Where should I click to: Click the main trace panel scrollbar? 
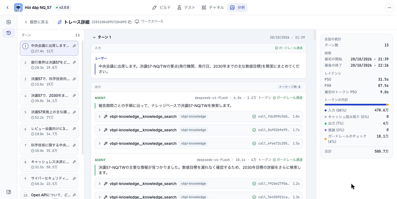click(x=315, y=35)
